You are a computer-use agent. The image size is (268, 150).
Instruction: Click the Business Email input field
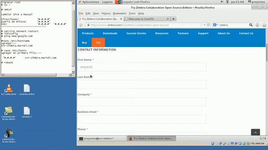coord(142,119)
